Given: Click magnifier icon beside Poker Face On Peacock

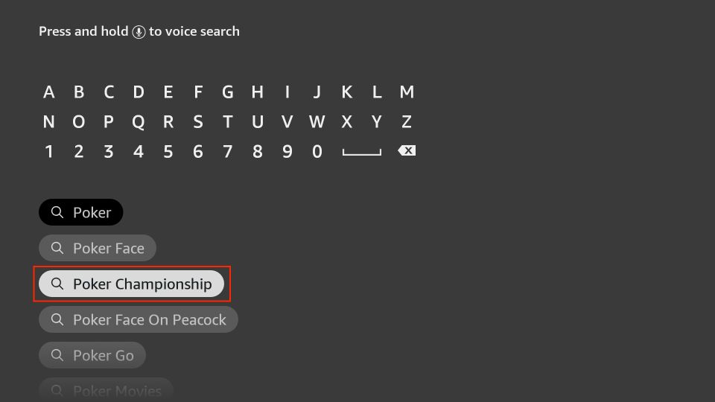Looking at the screenshot, I should point(57,319).
